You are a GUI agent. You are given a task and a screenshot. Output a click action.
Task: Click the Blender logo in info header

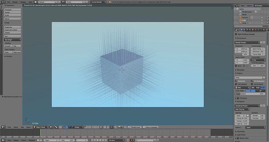110,2
